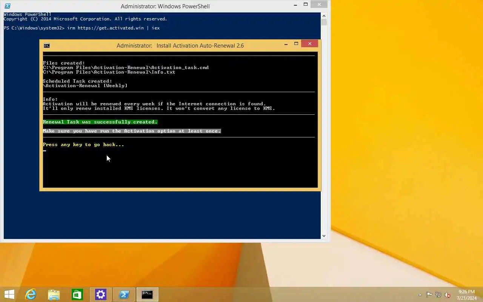Close the Install Activation Auto-Renewal window
This screenshot has height=302, width=483.
click(309, 44)
